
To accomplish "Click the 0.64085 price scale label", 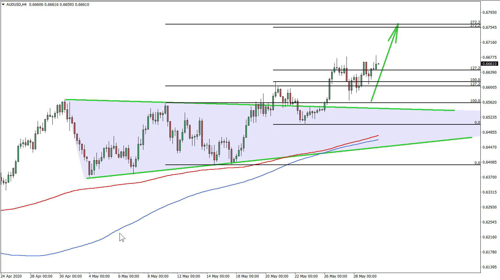I will pyautogui.click(x=489, y=162).
